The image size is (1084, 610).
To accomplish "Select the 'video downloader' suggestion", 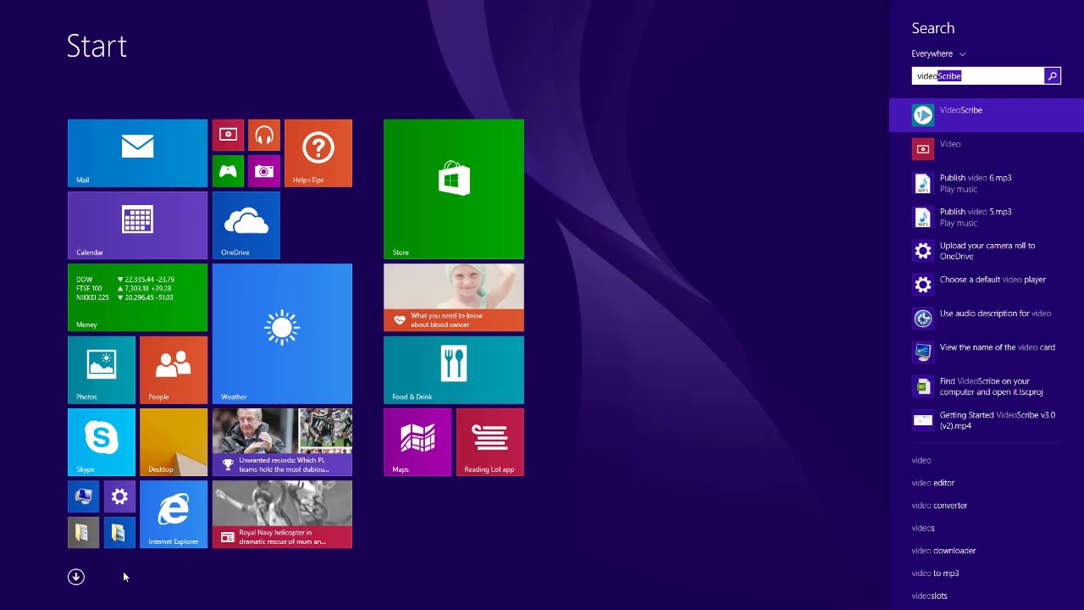I will pos(943,551).
